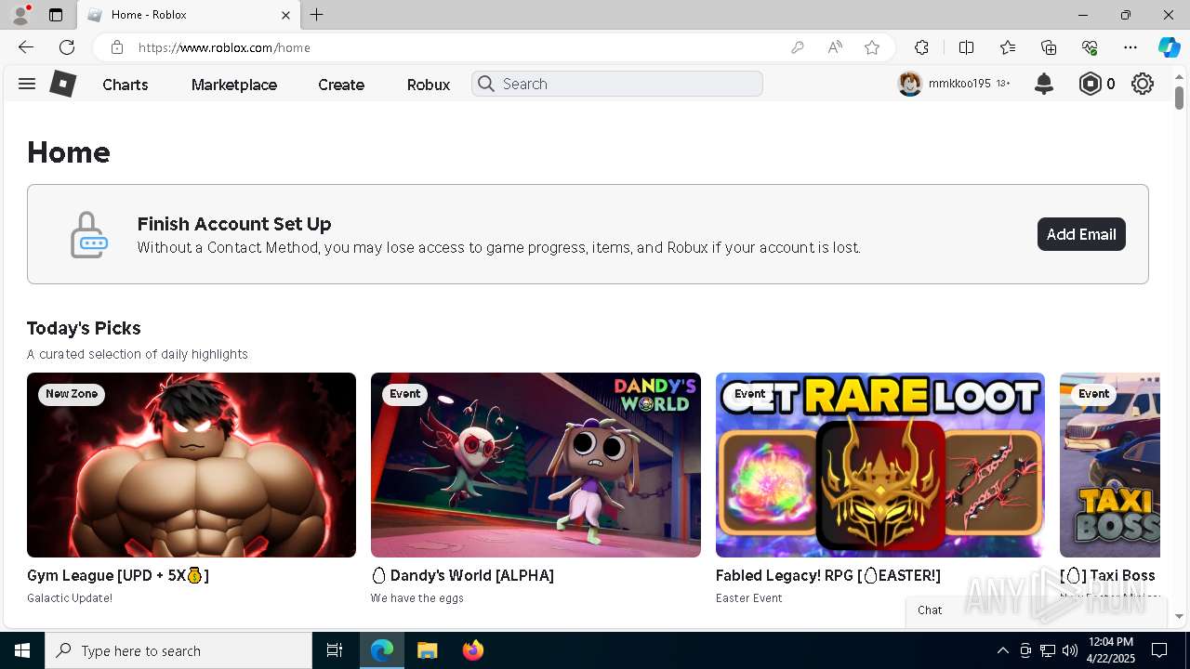Click the Today's Picks heading
This screenshot has height=669, width=1190.
pyautogui.click(x=84, y=328)
